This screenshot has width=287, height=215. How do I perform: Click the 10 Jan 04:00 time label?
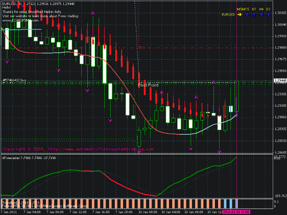[x=171, y=212]
